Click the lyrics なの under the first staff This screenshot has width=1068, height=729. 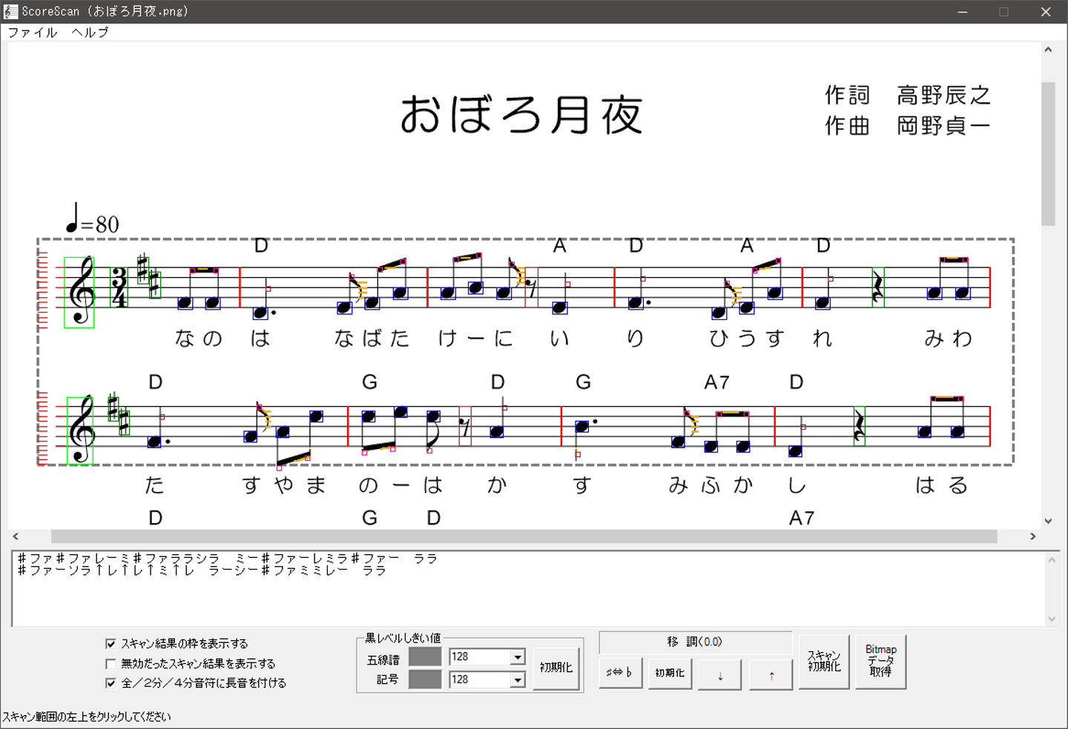(199, 339)
